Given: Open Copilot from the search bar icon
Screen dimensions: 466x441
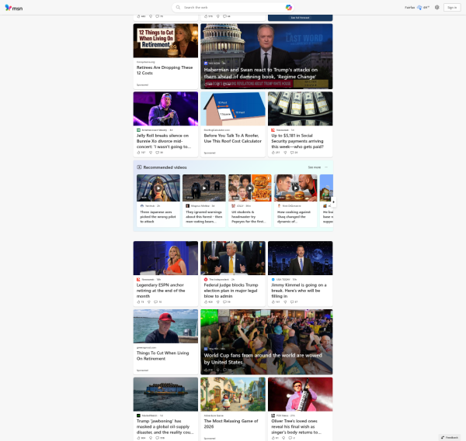Looking at the screenshot, I should (x=288, y=8).
